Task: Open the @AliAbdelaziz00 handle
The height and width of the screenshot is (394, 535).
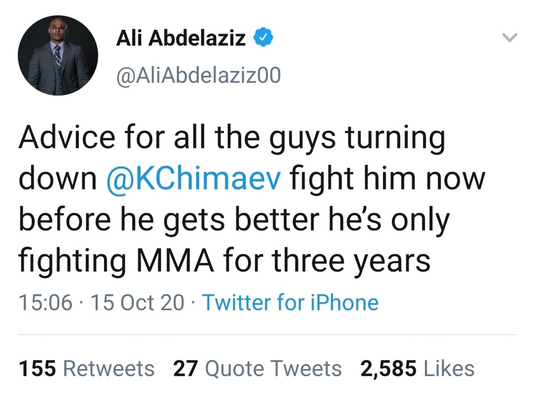Action: click(199, 75)
